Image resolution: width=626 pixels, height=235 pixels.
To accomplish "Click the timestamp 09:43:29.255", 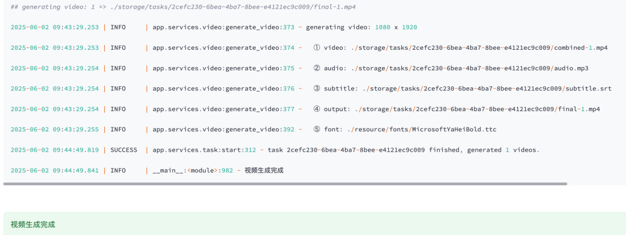I will 76,129.
